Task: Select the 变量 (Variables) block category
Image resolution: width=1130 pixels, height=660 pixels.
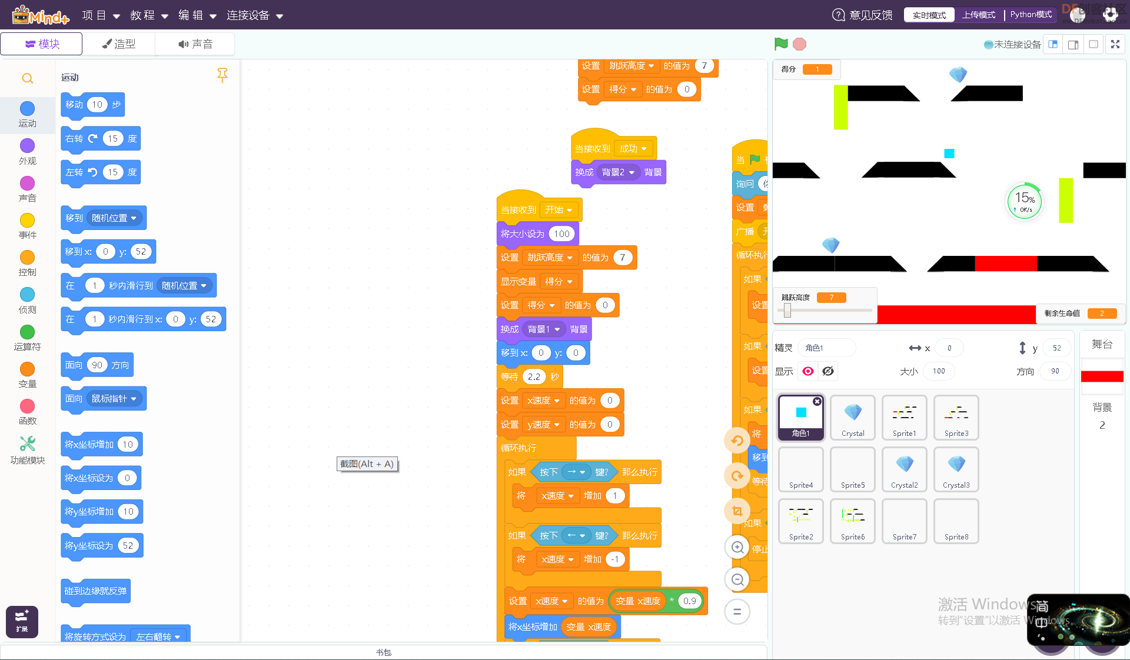Action: click(x=28, y=375)
